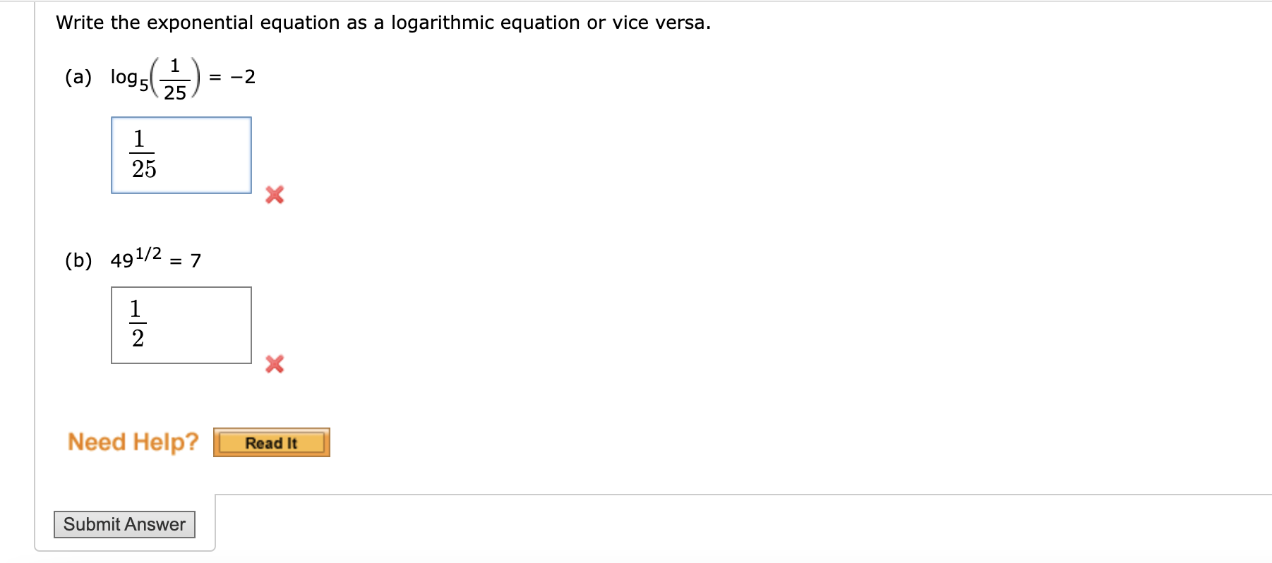The image size is (1272, 563).
Task: Click the Need Help? label
Action: 133,442
